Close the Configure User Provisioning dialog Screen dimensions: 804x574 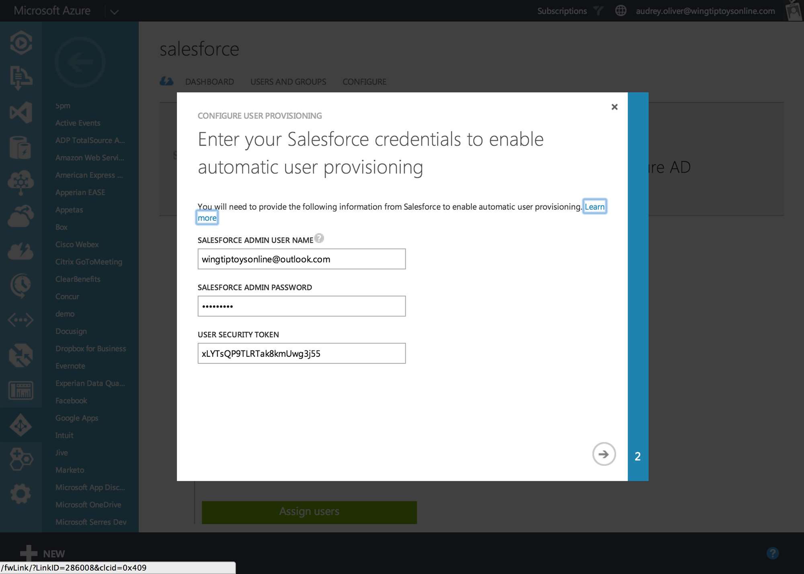614,107
